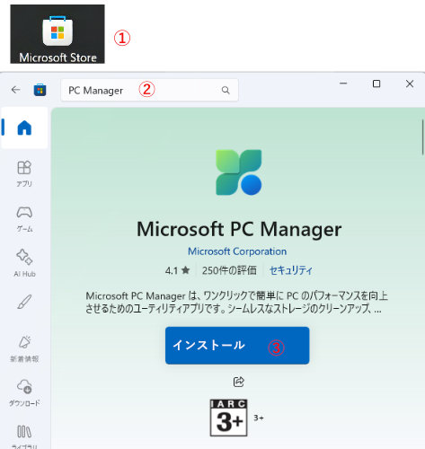Click the magnifier search icon

(x=226, y=90)
